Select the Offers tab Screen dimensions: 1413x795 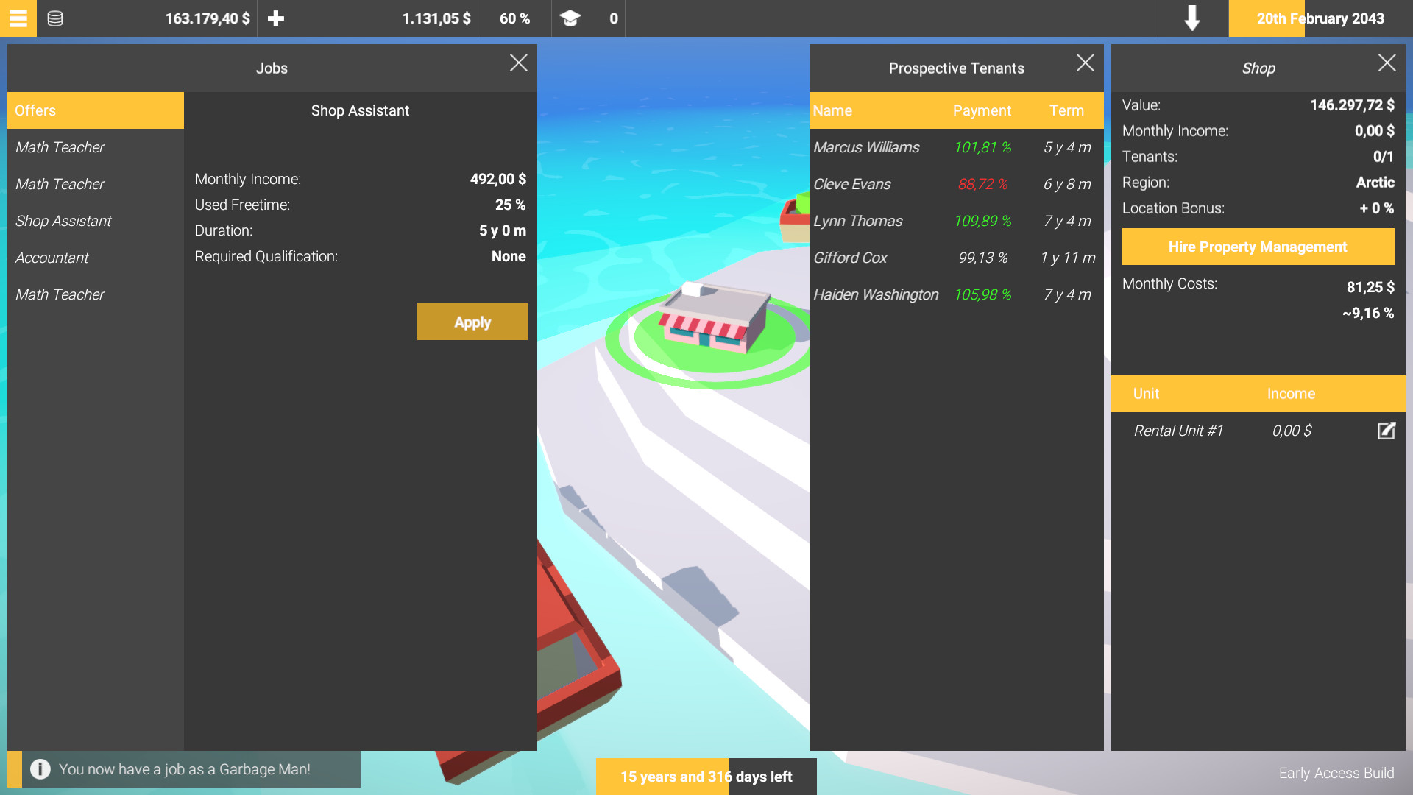96,110
